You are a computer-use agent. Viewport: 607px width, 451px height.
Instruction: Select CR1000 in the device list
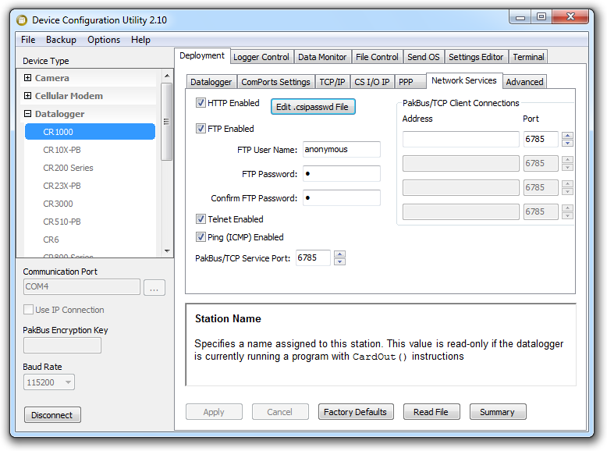pos(90,132)
